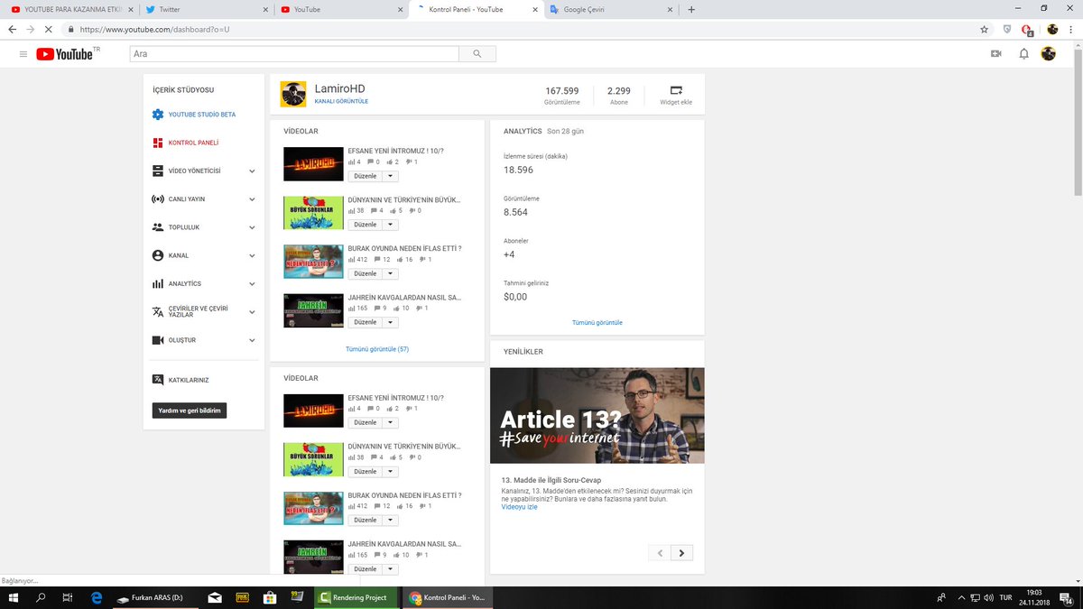Open the create video camera icon
1083x609 pixels.
[x=996, y=54]
